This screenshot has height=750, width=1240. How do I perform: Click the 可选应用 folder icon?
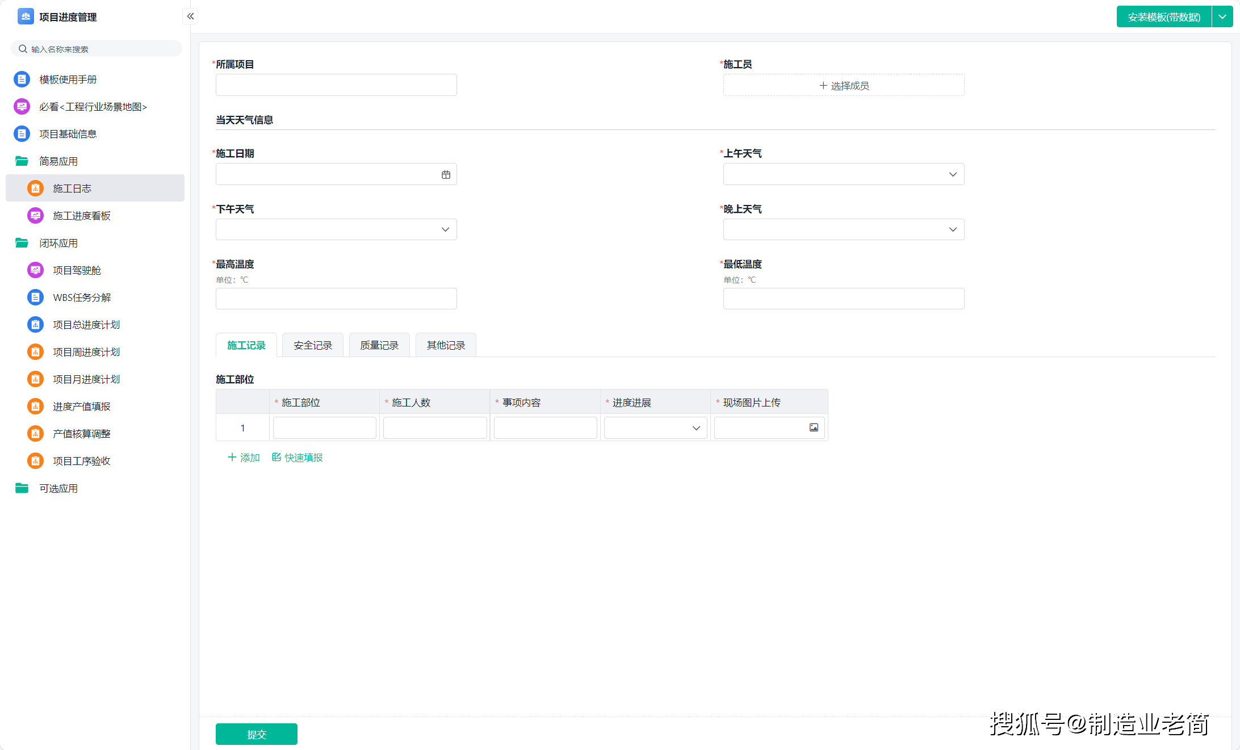[22, 488]
